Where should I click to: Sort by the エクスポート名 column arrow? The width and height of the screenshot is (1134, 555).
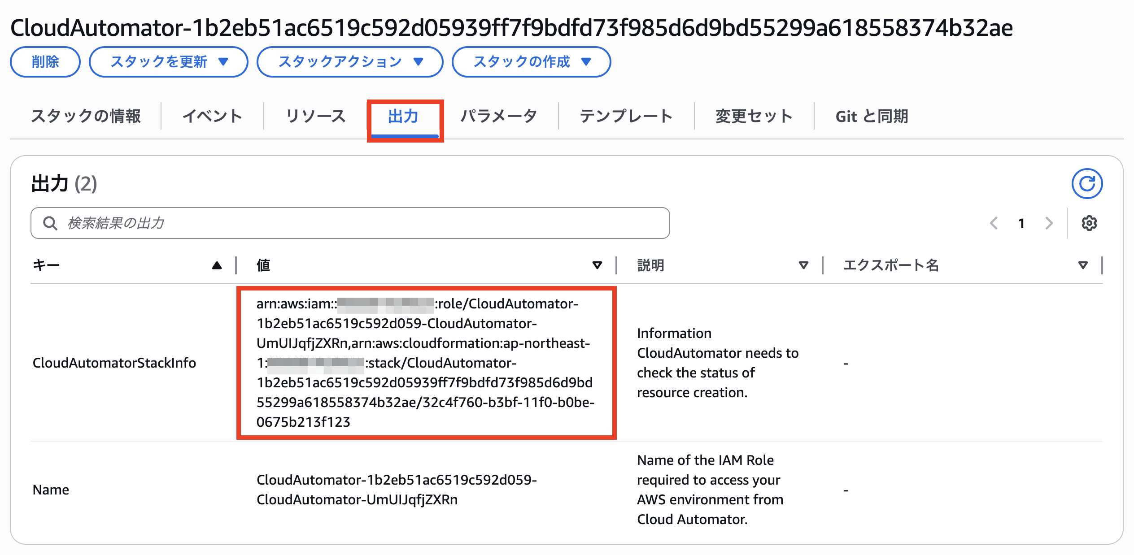click(1083, 265)
